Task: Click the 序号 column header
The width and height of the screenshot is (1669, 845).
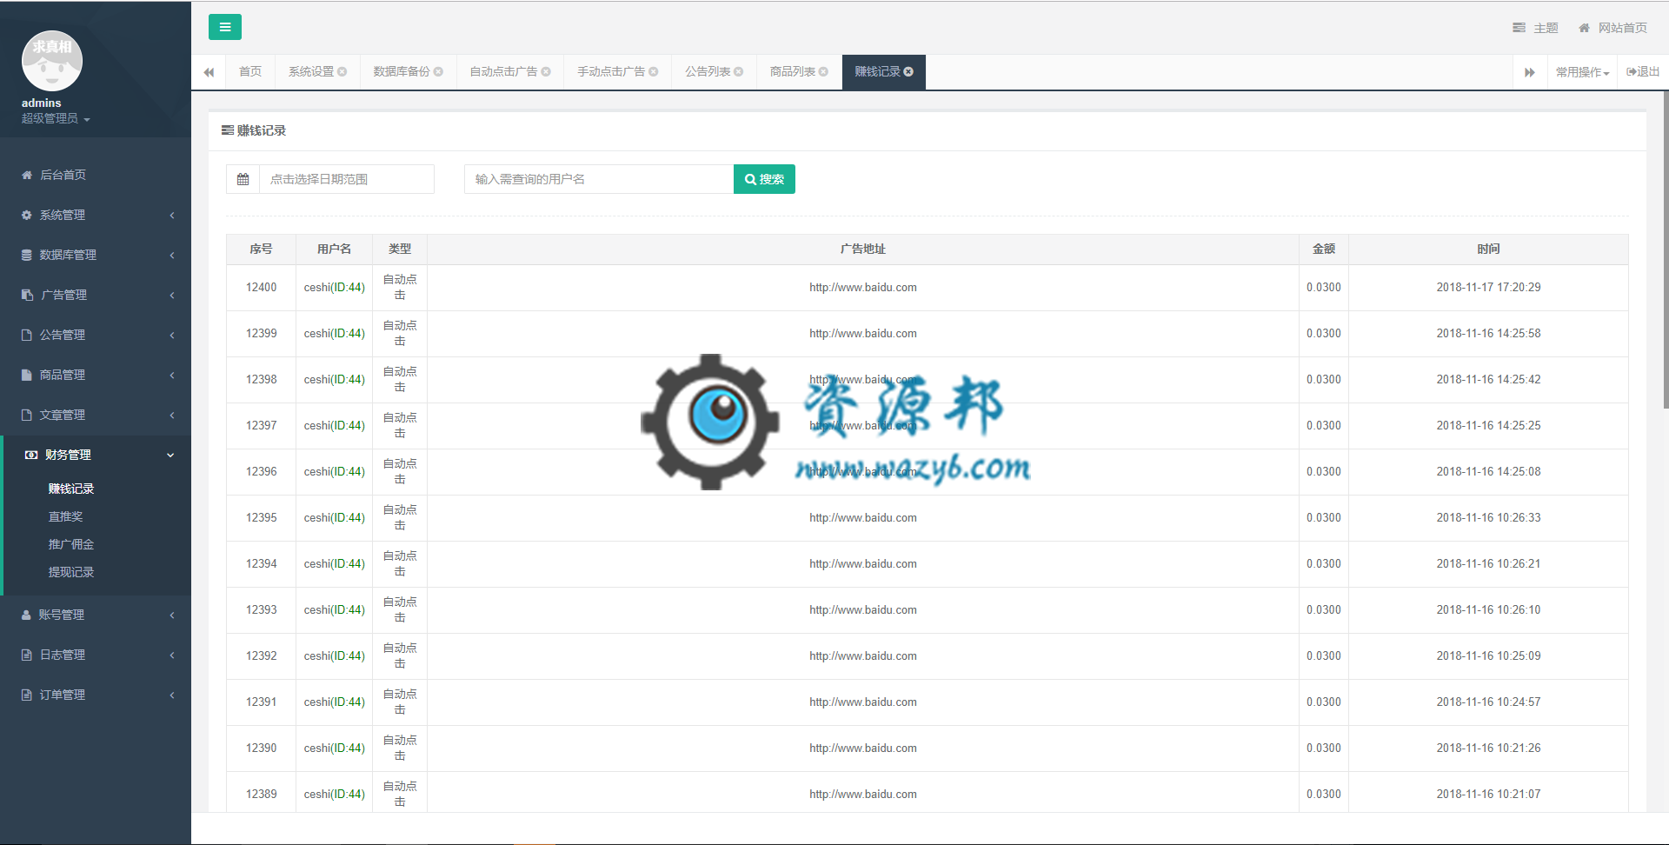Action: coord(261,249)
